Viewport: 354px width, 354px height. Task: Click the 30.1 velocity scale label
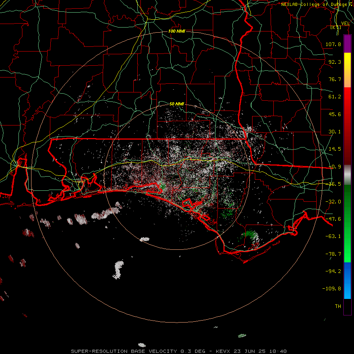335,132
